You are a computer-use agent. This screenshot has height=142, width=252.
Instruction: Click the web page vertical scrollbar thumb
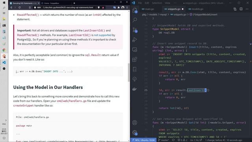click(129, 73)
